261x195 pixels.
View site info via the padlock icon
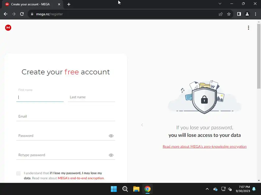coord(32,14)
